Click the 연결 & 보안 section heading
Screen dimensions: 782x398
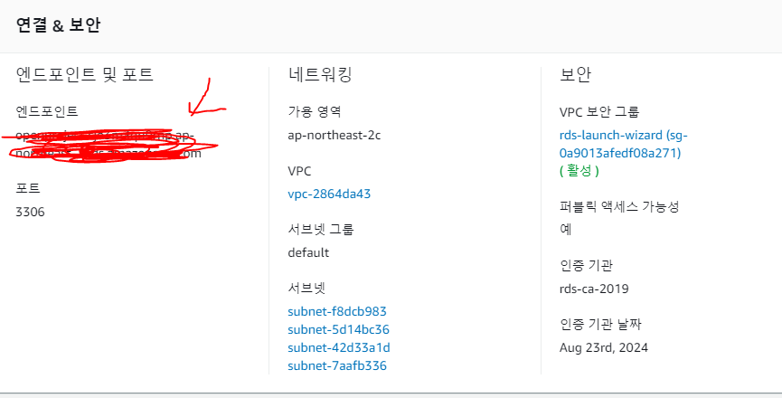(59, 25)
